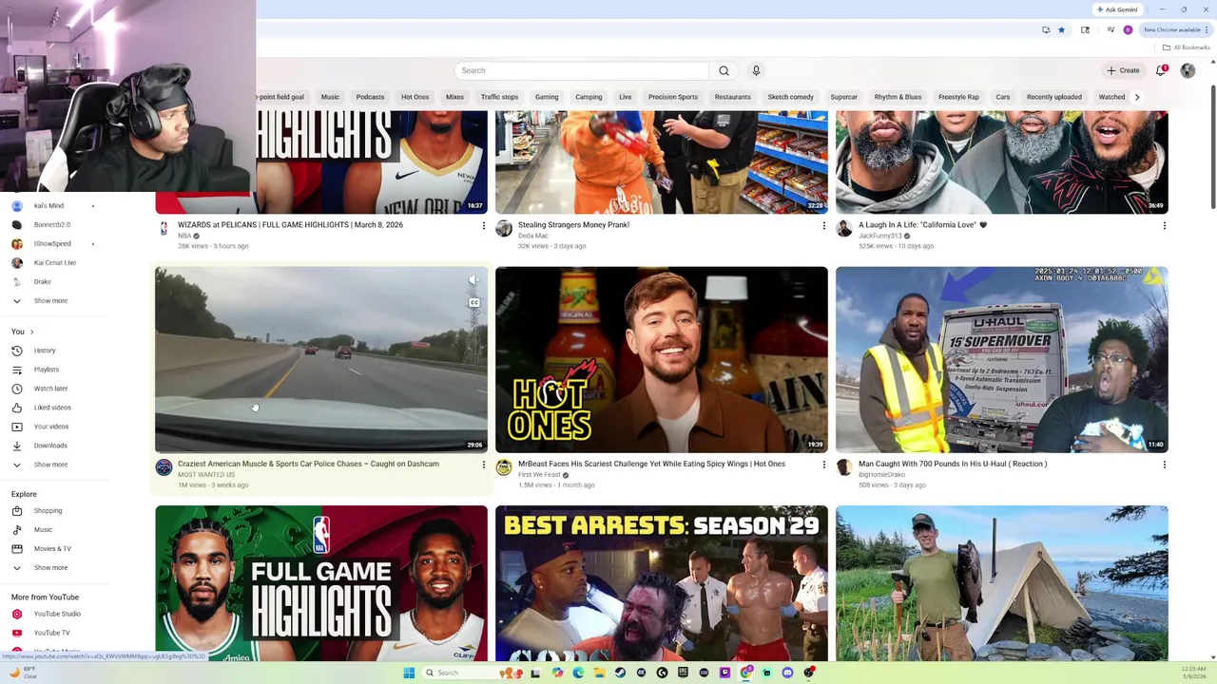
Task: Start voice search with microphone icon
Action: tap(756, 70)
